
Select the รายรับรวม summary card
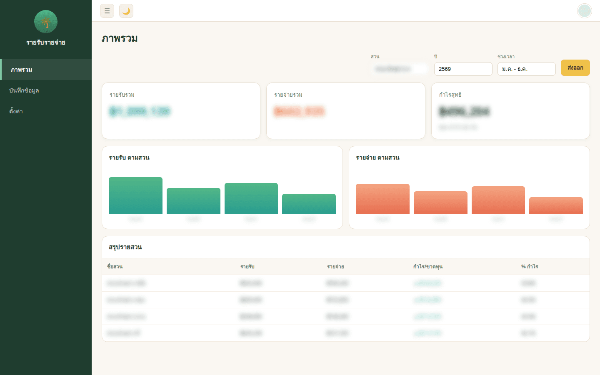(x=181, y=111)
